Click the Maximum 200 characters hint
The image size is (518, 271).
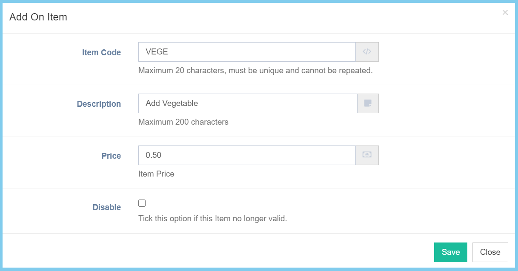[183, 122]
